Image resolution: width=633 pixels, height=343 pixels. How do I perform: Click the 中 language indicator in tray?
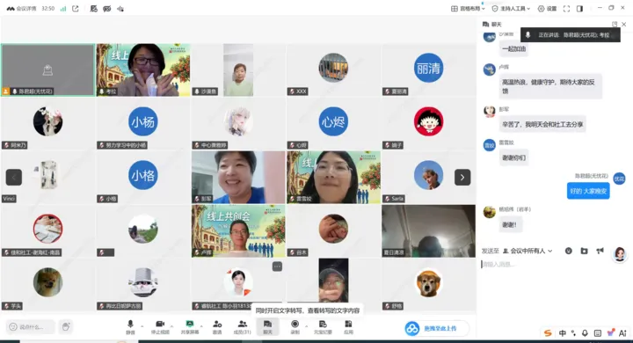point(563,333)
